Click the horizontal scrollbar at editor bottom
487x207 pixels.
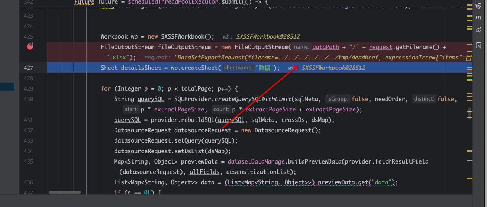point(65,192)
